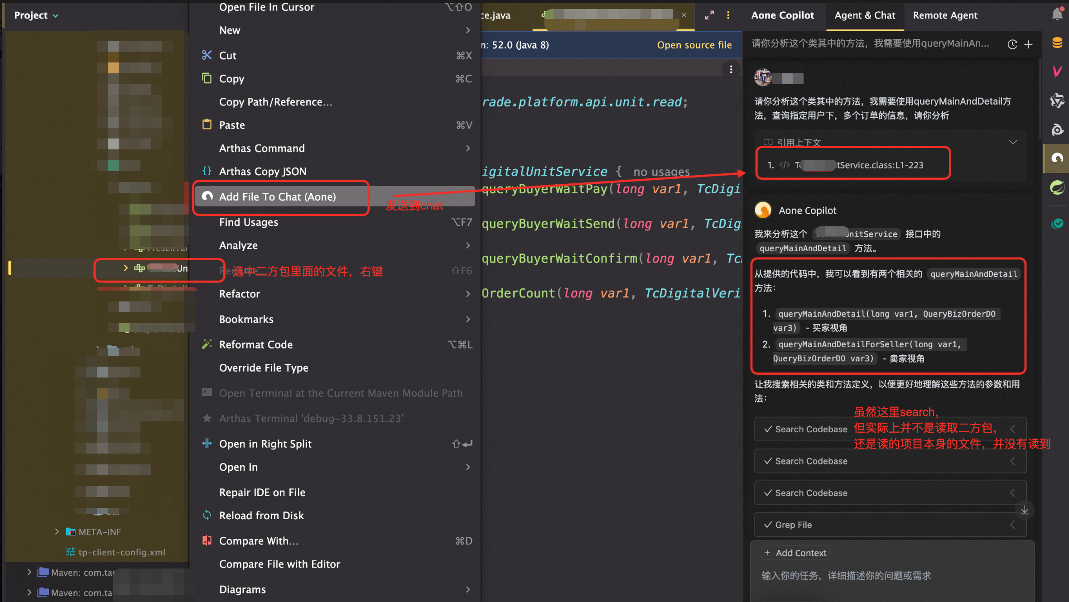
Task: Click the Add Context button
Action: point(795,553)
